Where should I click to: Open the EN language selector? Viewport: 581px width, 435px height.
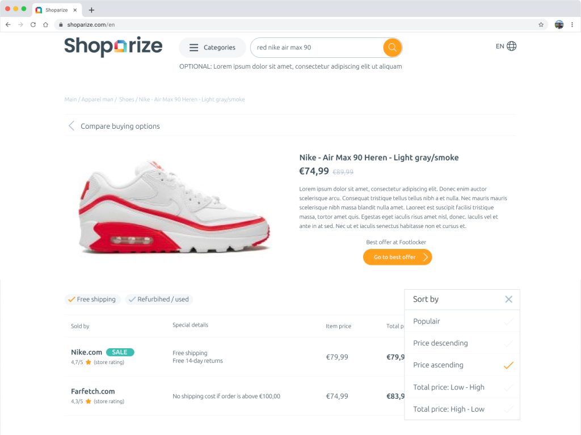point(500,47)
